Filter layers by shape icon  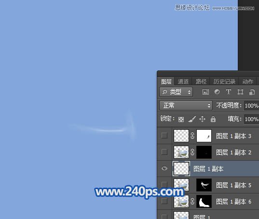240,92
